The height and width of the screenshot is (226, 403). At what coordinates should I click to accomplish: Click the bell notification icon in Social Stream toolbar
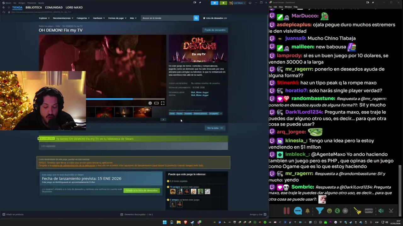pos(308,211)
